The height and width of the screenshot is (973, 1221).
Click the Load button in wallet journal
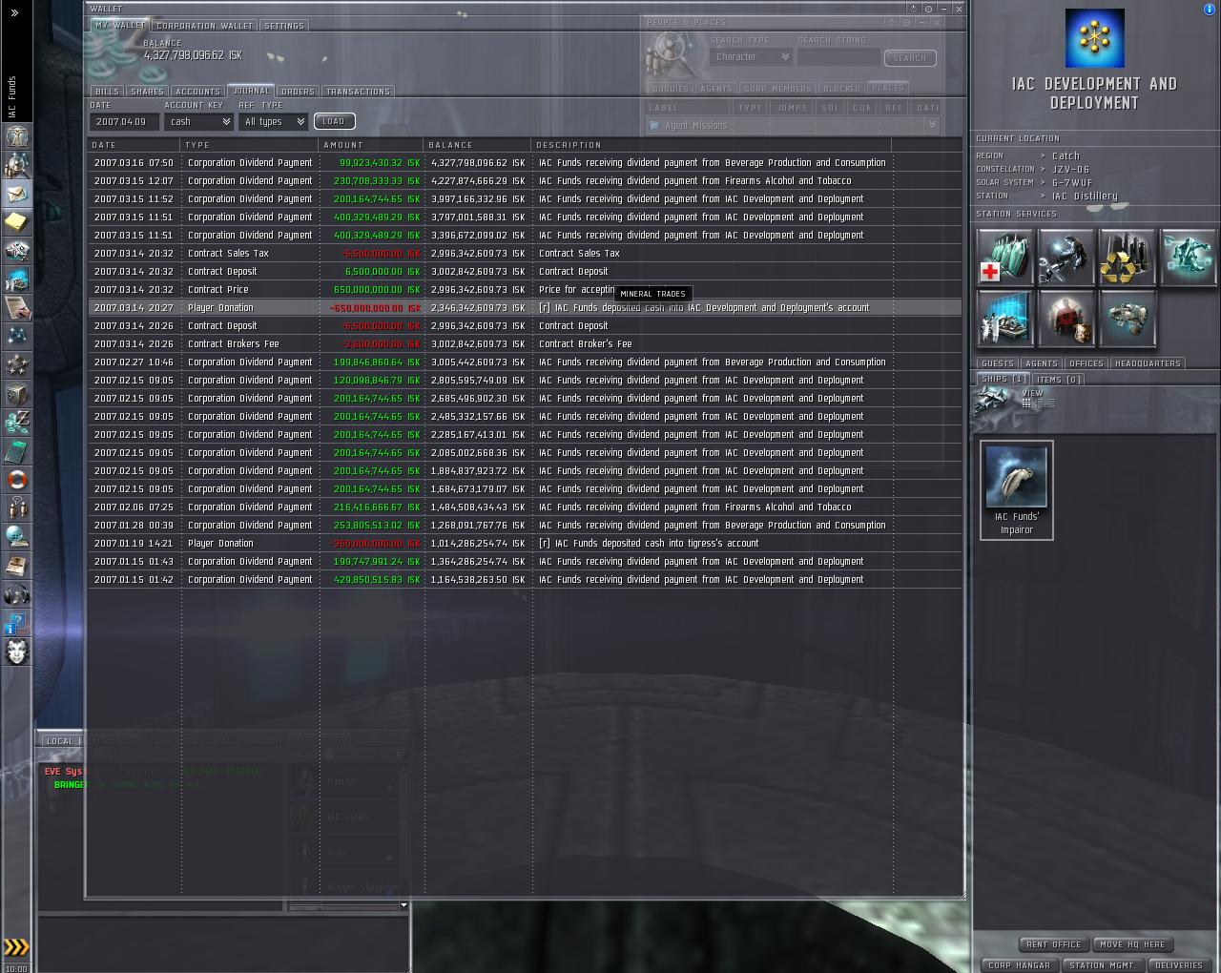click(334, 121)
